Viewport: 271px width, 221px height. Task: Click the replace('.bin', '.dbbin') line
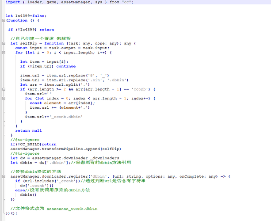[x=74, y=80]
